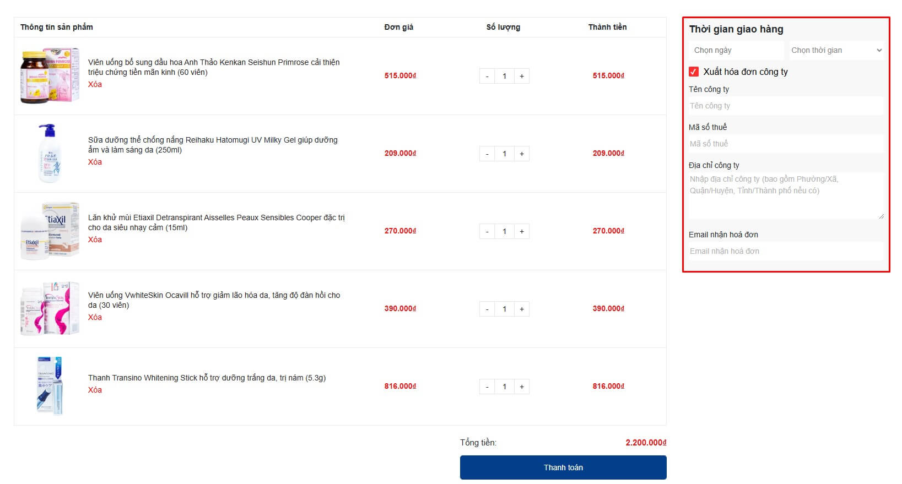The image size is (902, 484).
Task: Remove the Reihaku Hatomugi item via Xóa
Action: [x=95, y=162]
